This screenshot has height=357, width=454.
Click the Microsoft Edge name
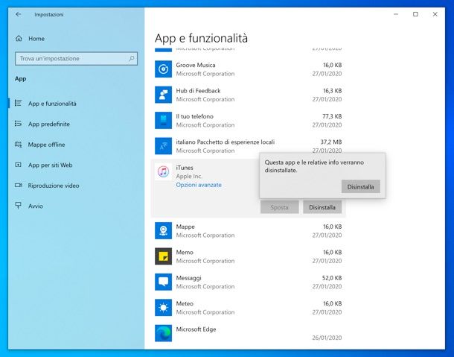196,329
